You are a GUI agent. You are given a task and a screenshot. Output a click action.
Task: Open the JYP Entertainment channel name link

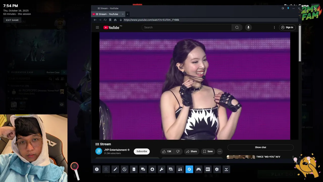click(x=115, y=150)
